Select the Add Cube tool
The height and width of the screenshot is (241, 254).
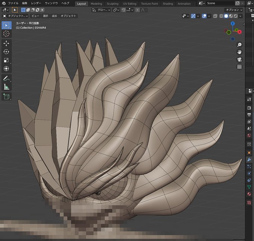pos(6,96)
